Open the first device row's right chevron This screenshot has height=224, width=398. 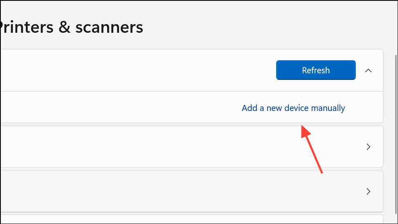(368, 147)
